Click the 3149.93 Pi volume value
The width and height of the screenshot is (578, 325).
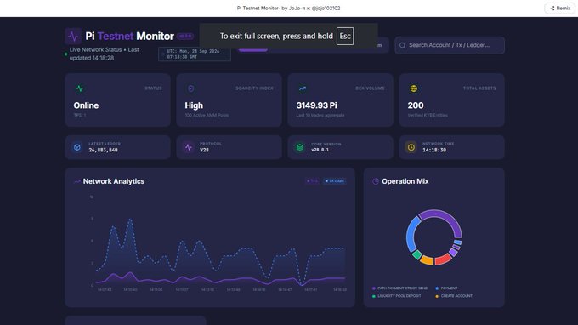click(x=317, y=105)
